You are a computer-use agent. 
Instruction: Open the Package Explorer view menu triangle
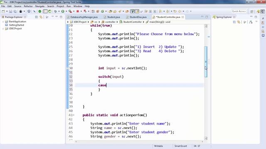[53, 17]
